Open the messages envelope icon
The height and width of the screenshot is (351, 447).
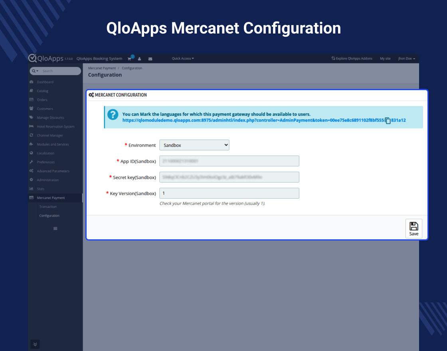click(x=150, y=59)
